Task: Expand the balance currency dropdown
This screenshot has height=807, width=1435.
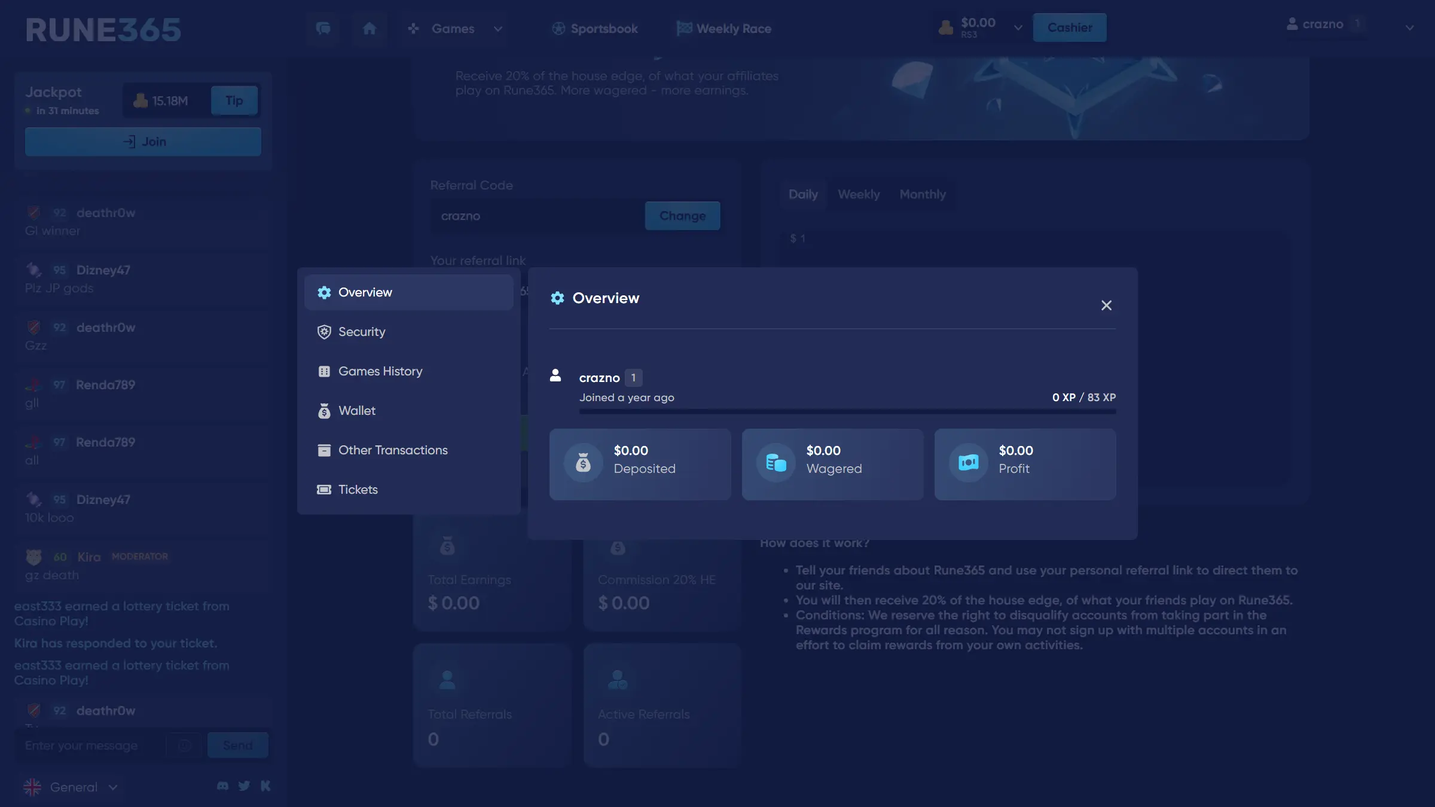Action: pyautogui.click(x=1018, y=27)
